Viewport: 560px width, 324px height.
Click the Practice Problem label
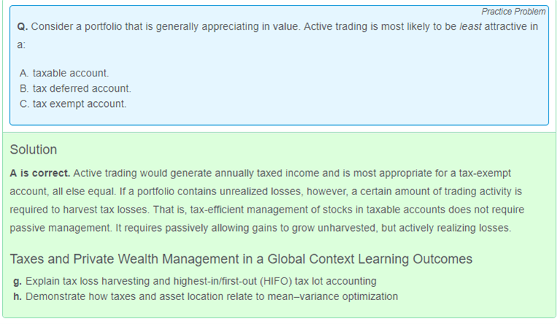click(x=513, y=12)
